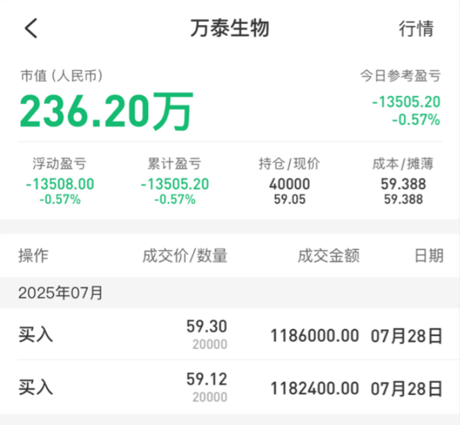460x425 pixels.
Task: Click 07月28日 date in the 1186000.00 row
Action: click(x=407, y=336)
